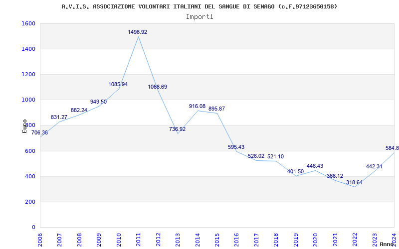399x249 pixels.
Task: Click the 2012 x-axis year label
Action: coord(158,240)
